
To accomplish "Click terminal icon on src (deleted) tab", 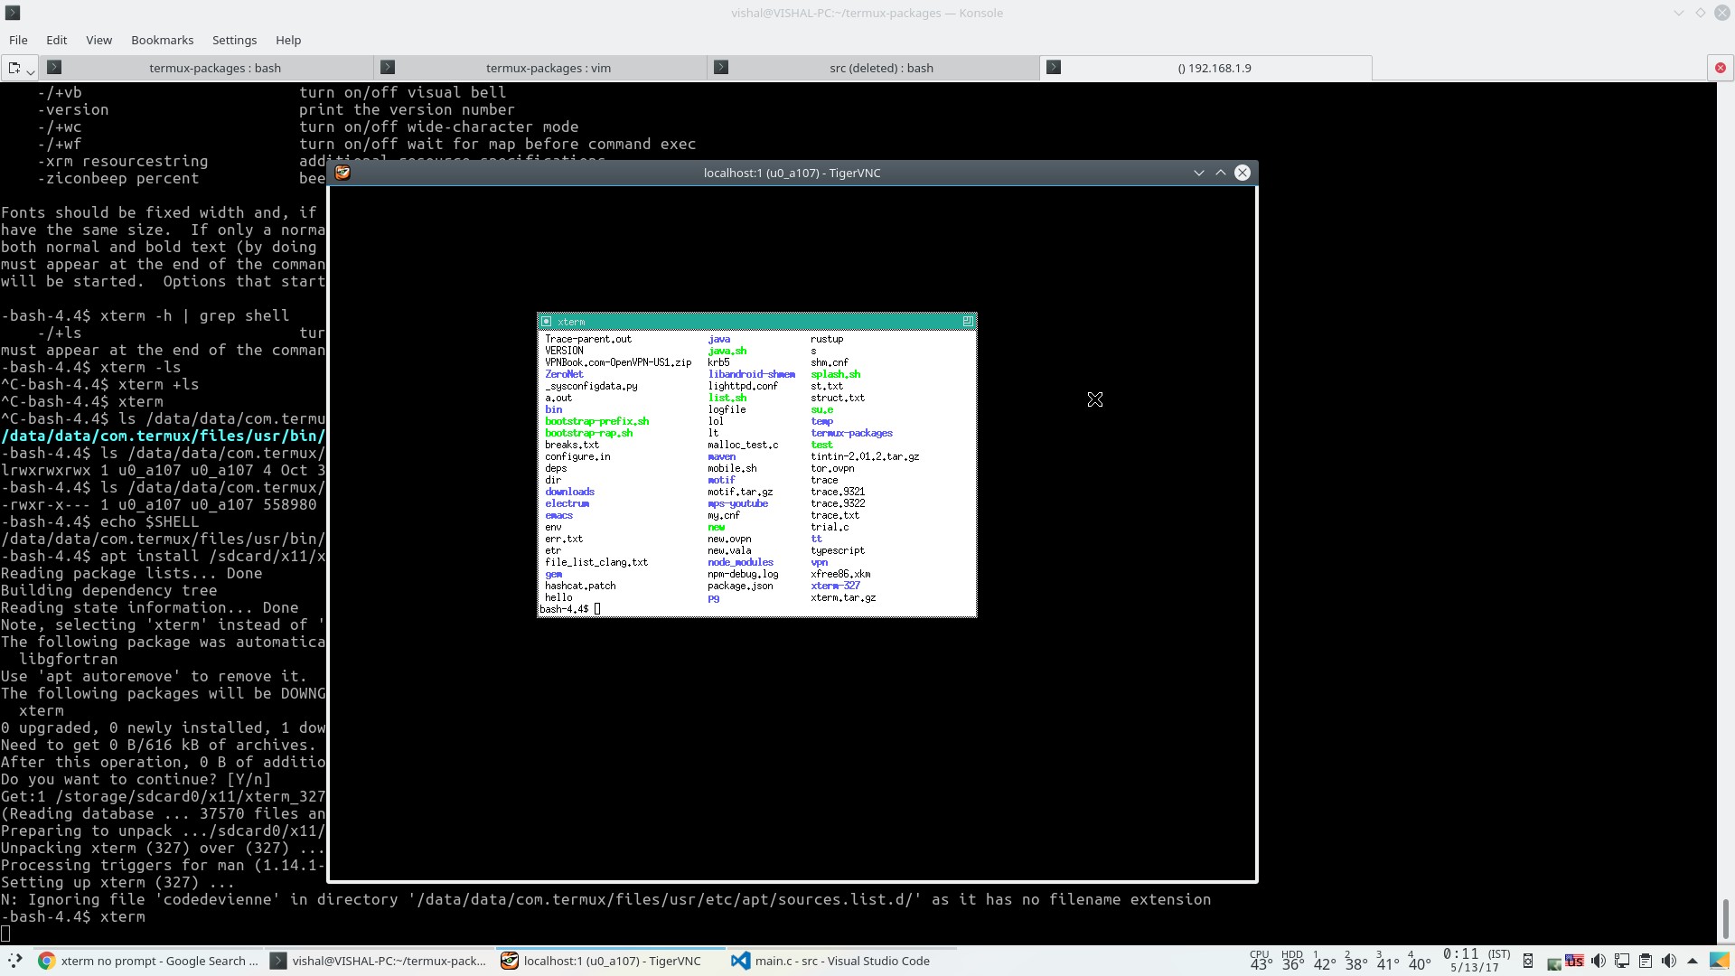I will (x=721, y=67).
